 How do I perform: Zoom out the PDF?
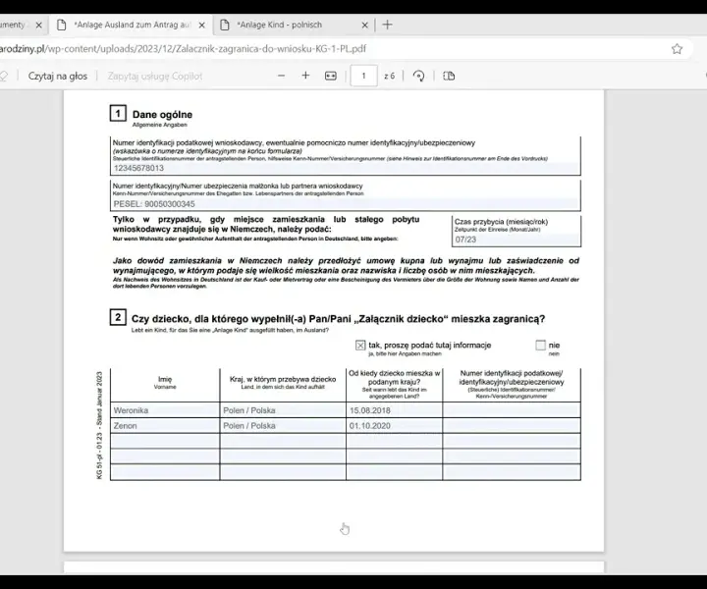coord(282,76)
